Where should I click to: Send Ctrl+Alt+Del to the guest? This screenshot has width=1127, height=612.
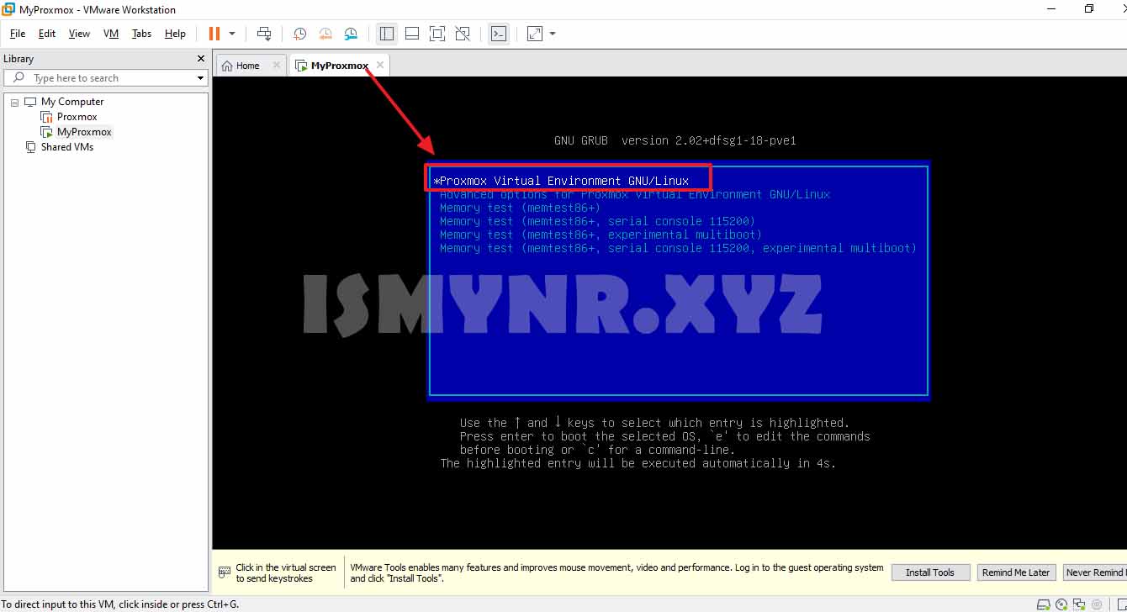coord(263,34)
